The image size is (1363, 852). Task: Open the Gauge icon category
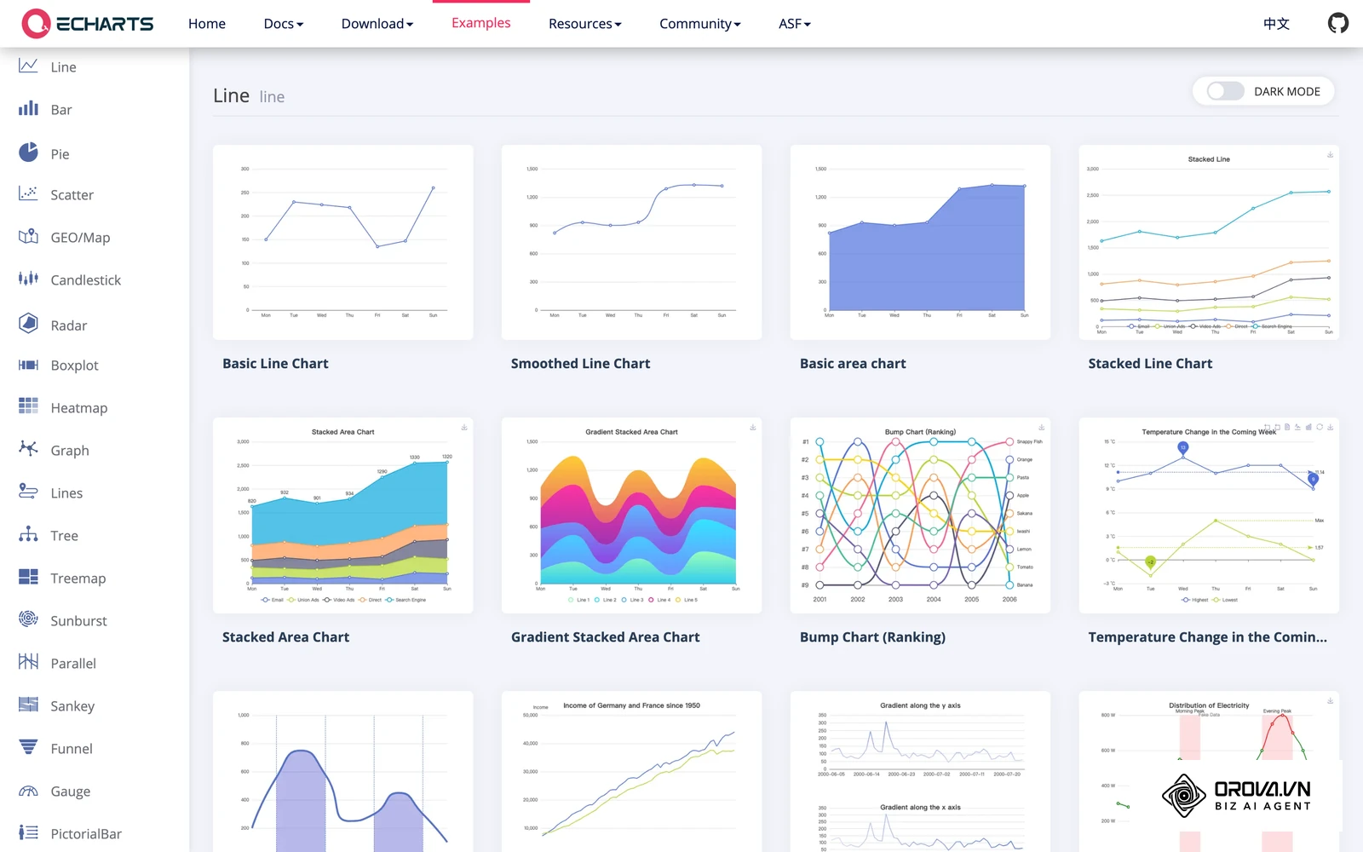[28, 791]
